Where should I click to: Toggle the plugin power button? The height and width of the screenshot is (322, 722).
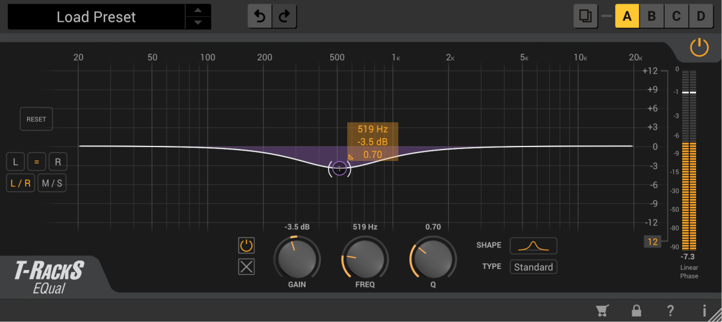(699, 47)
